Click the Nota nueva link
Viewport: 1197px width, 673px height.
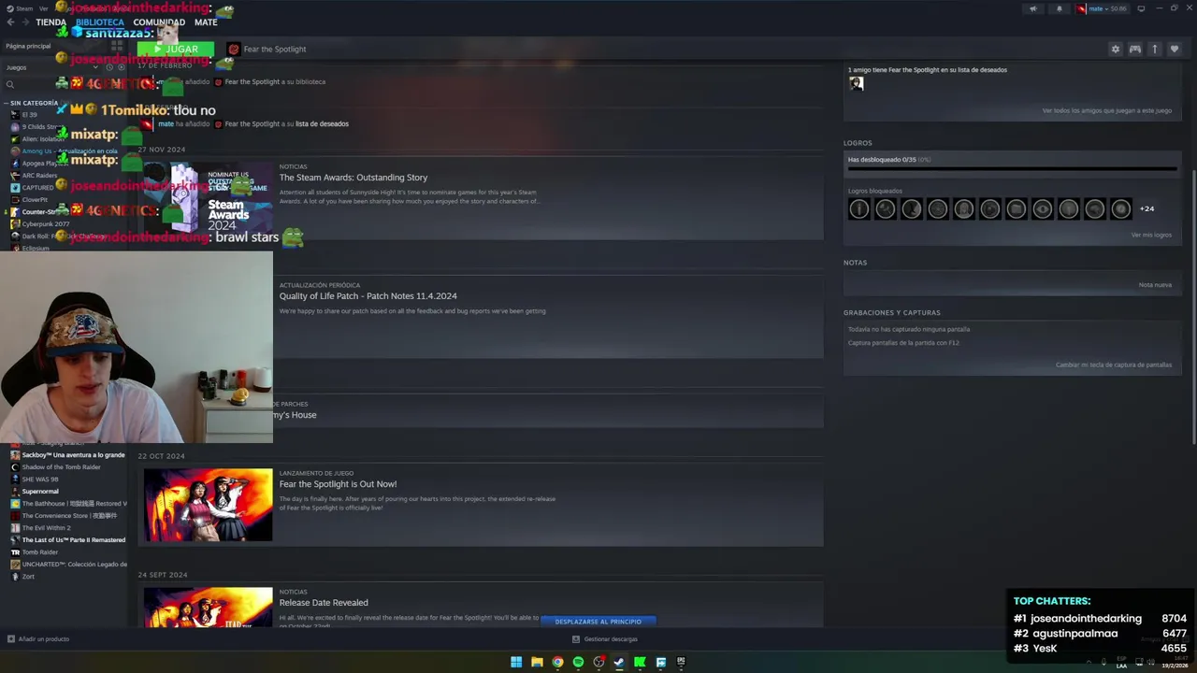coord(1155,284)
